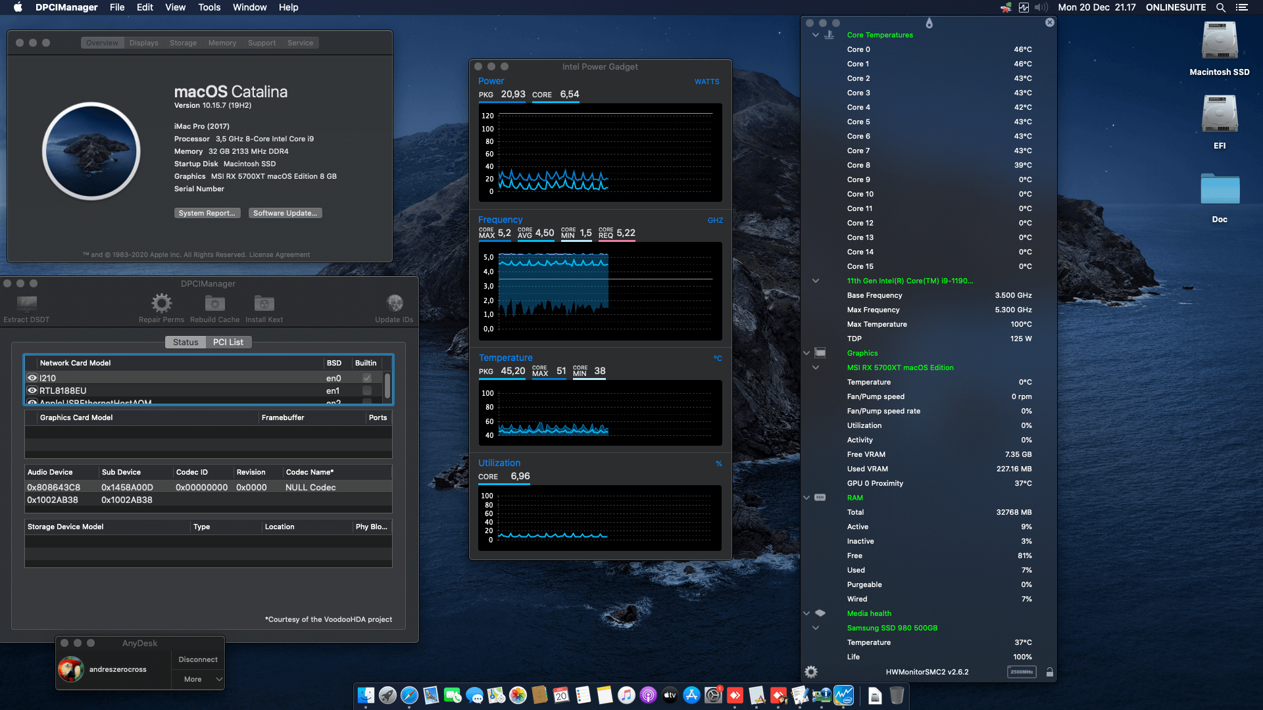Click the lock icon in HWMonitorSMC2

(1049, 672)
